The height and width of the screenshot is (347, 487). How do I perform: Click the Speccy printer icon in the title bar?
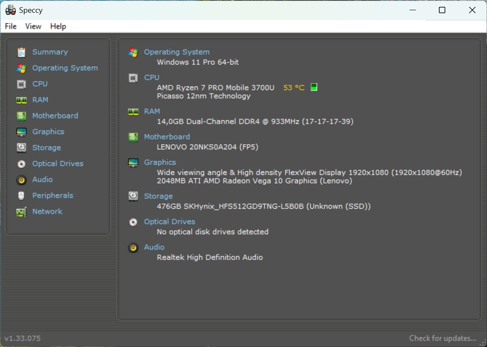click(x=10, y=10)
